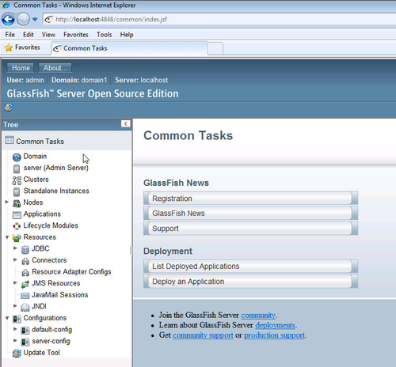Click the JDBC database icon

(25, 250)
